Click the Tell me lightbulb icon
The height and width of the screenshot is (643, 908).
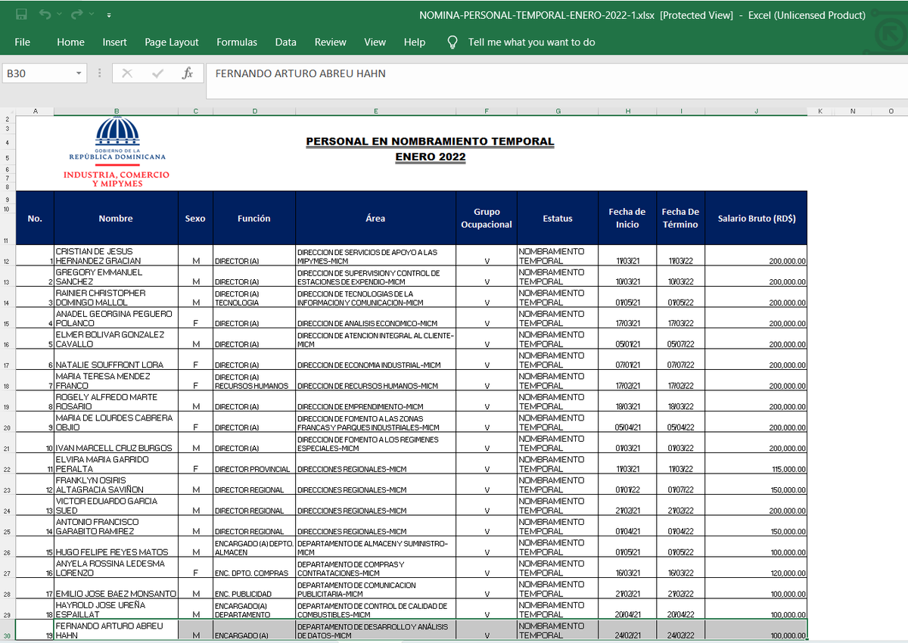[452, 42]
